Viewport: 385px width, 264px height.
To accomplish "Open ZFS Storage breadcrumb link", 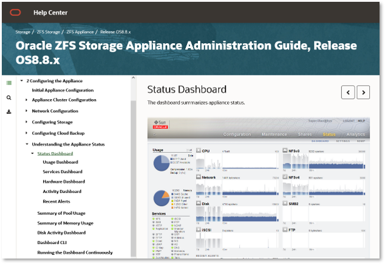I will 49,32.
